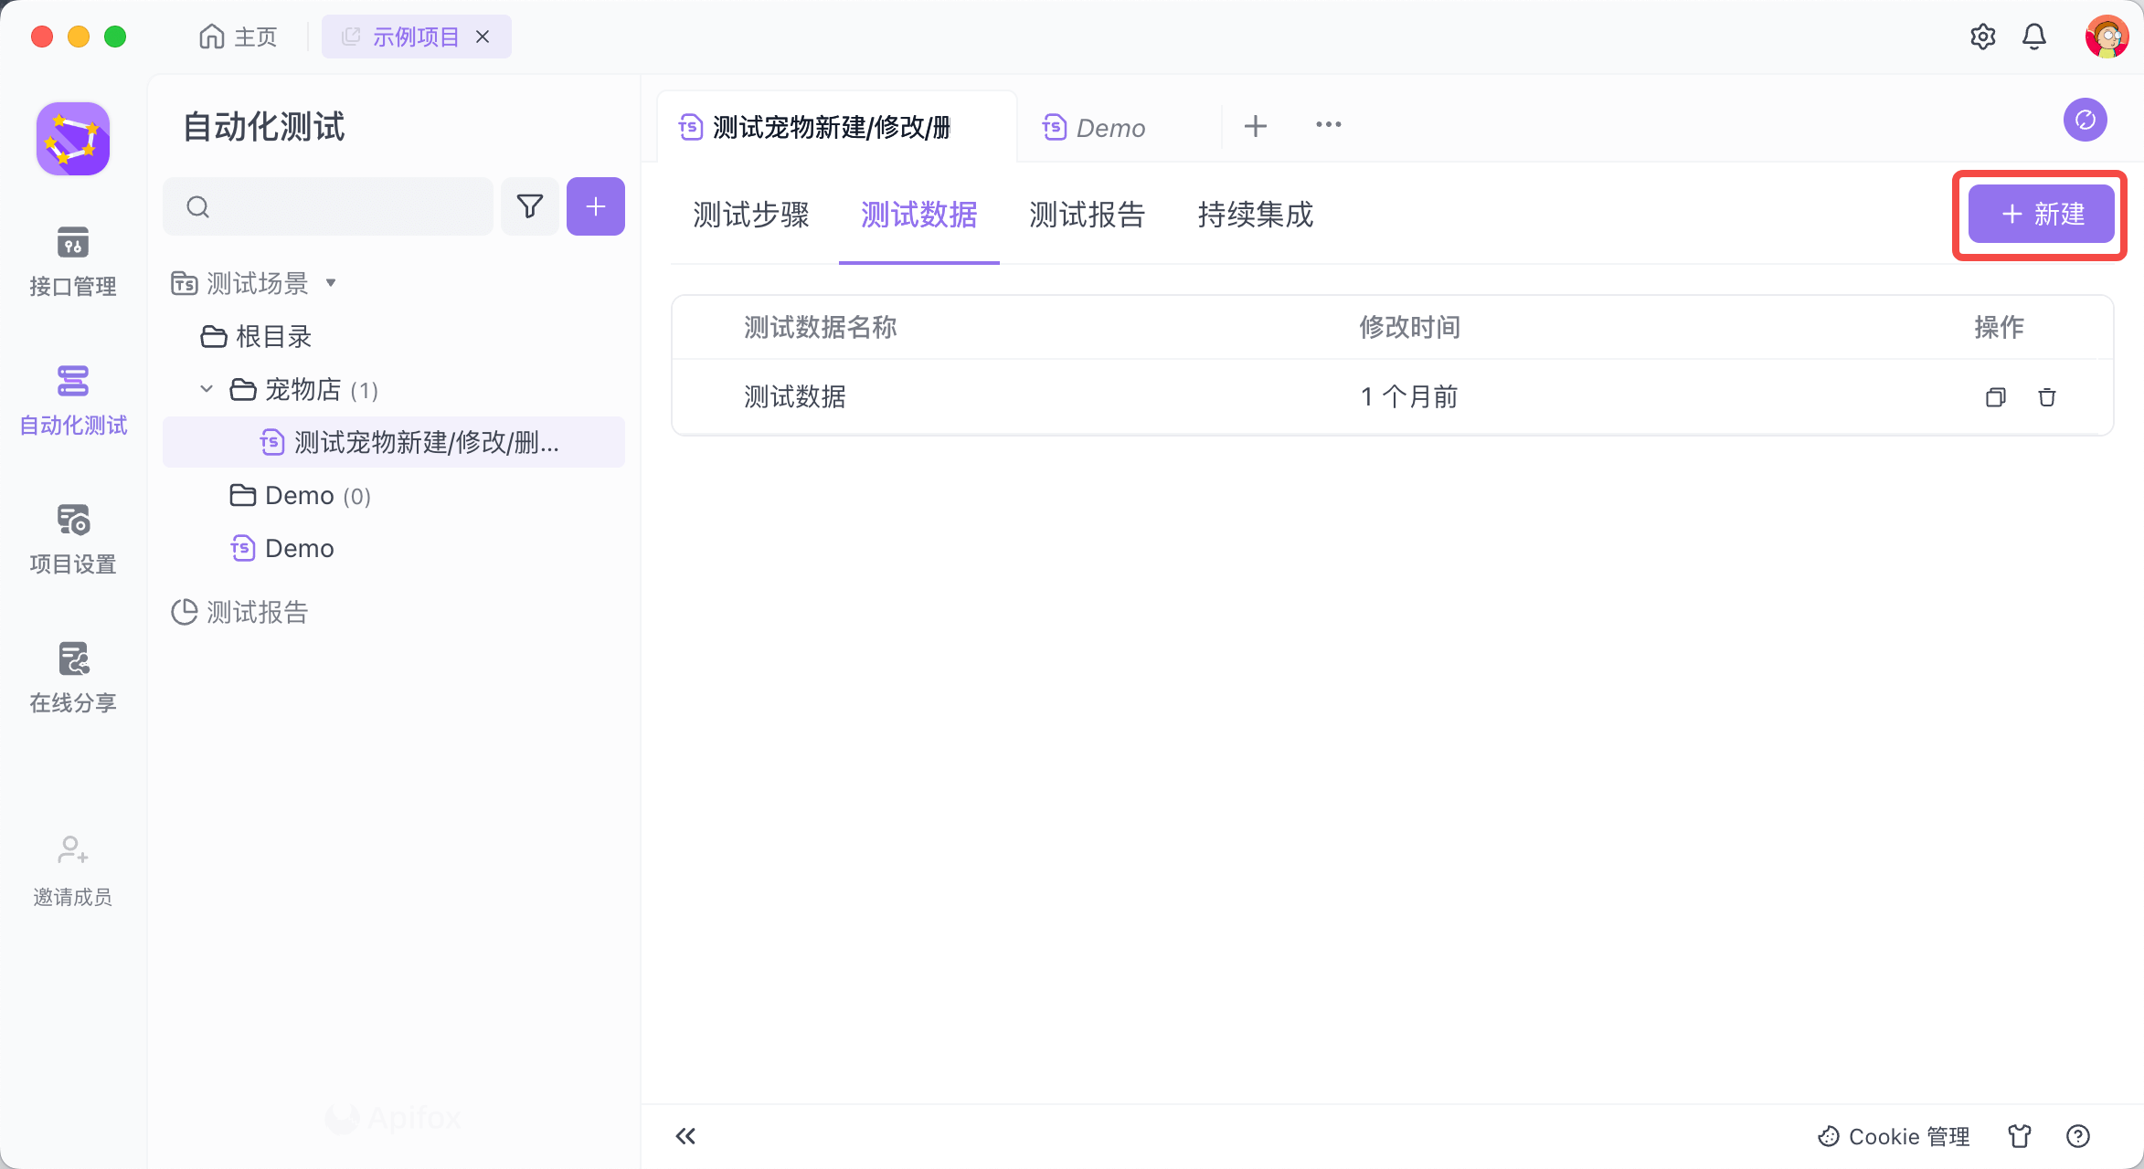The height and width of the screenshot is (1169, 2144).
Task: Click the notification bell icon
Action: pos(2034,37)
